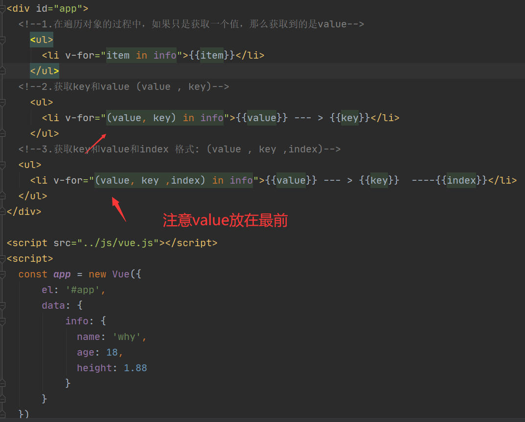The height and width of the screenshot is (422, 525).
Task: Click the age value 18
Action: click(x=112, y=352)
